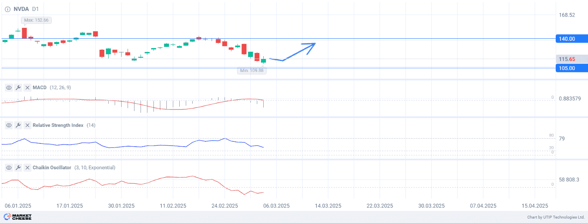Toggle Chaikin Oscillator visibility eye
This screenshot has width=588, height=223.
pyautogui.click(x=8, y=167)
